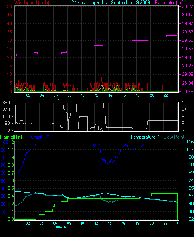Click the 12 hour tick on top graph
Image resolution: width=194 pixels, height=237 pixels.
[96, 95]
